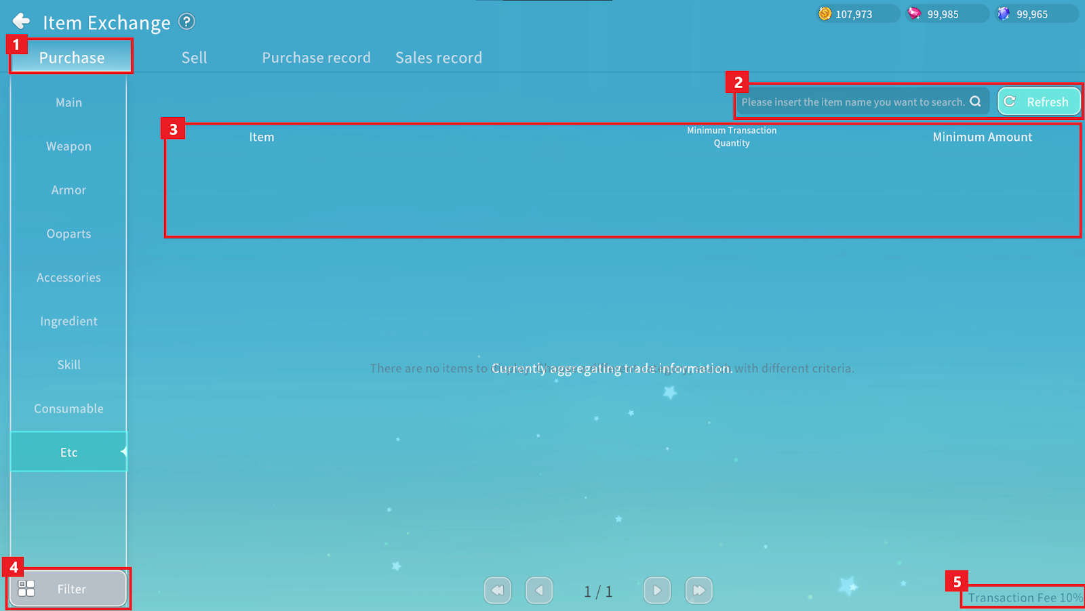Click the pink gem currency icon

click(915, 14)
